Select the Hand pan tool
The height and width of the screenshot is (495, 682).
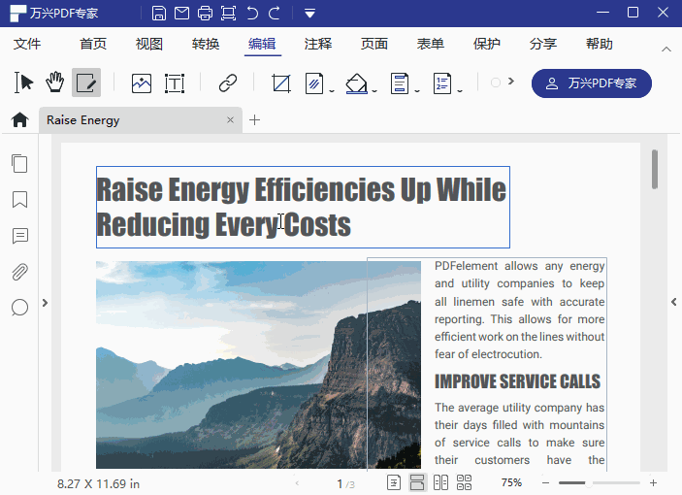tap(54, 82)
